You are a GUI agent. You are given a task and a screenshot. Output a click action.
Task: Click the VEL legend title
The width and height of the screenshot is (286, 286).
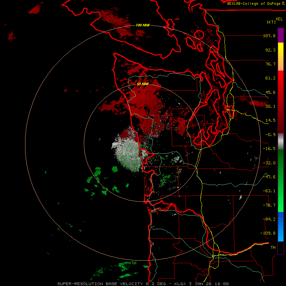click(279, 19)
